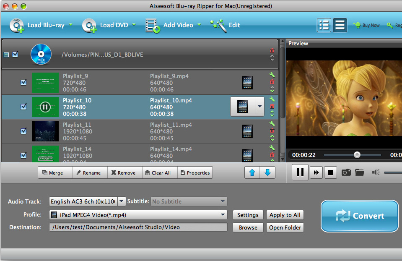Click the Playlist_10 iPad profile button

coord(243,107)
